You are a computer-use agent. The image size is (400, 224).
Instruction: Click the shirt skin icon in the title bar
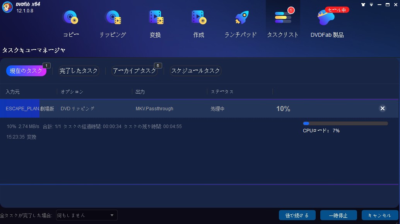363,5
